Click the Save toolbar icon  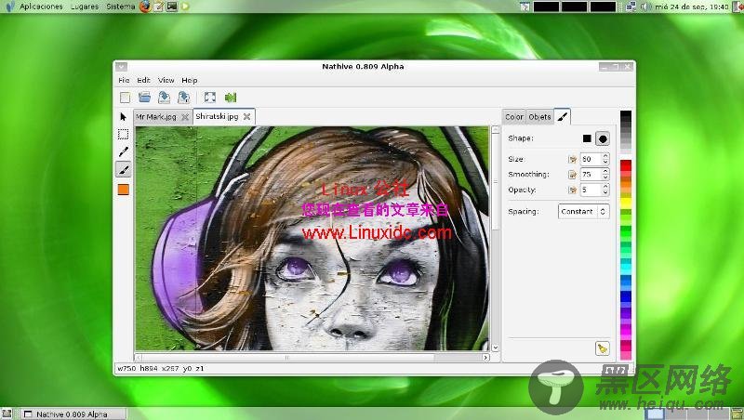coord(165,98)
